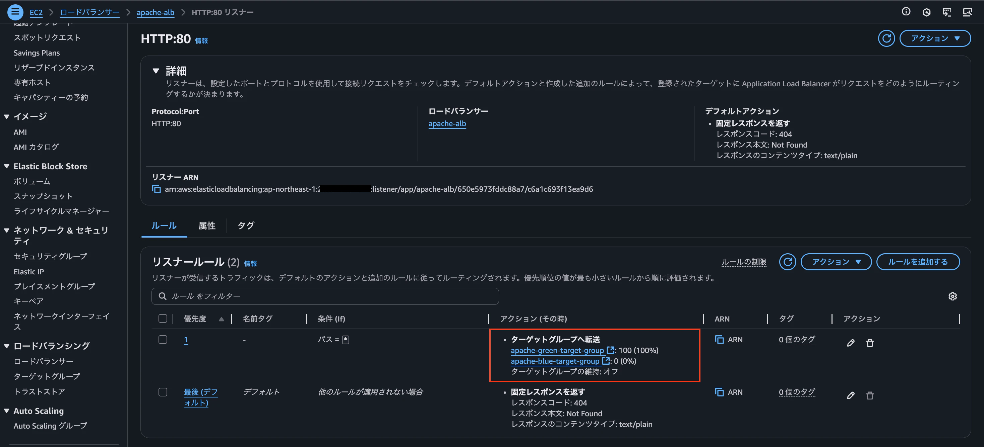Click 0 tags on priority 1 rule

pos(797,340)
